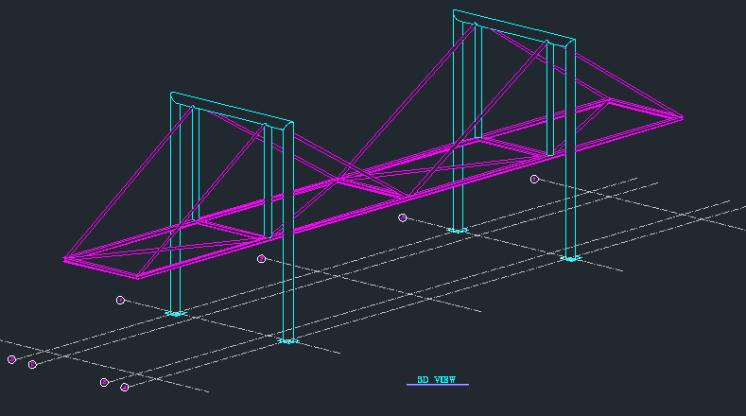The image size is (746, 416).
Task: Select base plate of the leftmost cyan column
Action: [x=176, y=313]
